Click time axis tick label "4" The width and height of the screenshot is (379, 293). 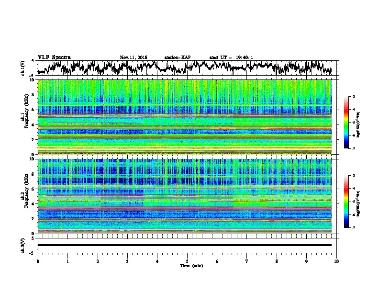point(157,261)
